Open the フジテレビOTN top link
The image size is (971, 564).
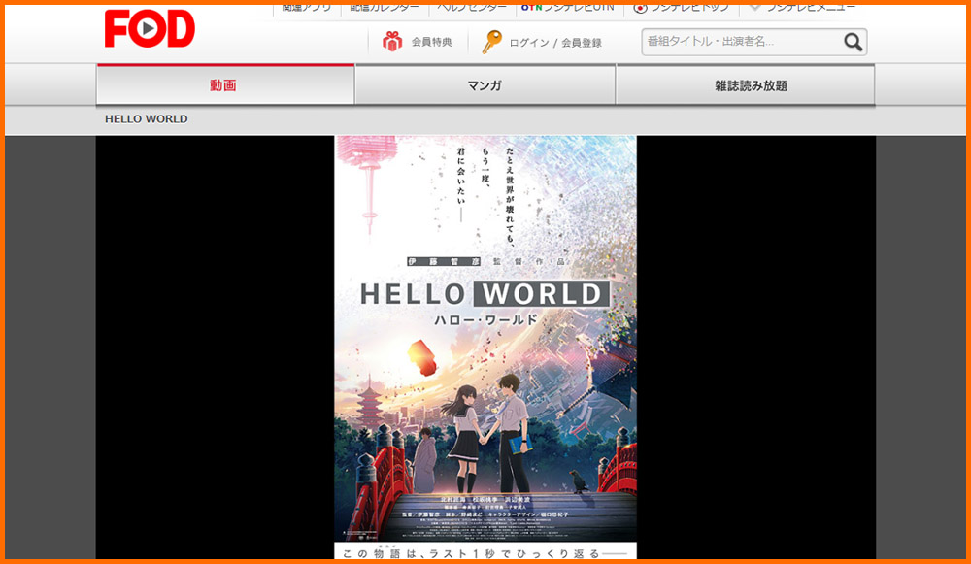[x=568, y=8]
